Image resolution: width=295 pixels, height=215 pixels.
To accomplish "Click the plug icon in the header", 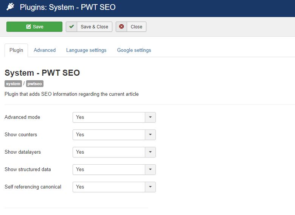I will (x=10, y=7).
